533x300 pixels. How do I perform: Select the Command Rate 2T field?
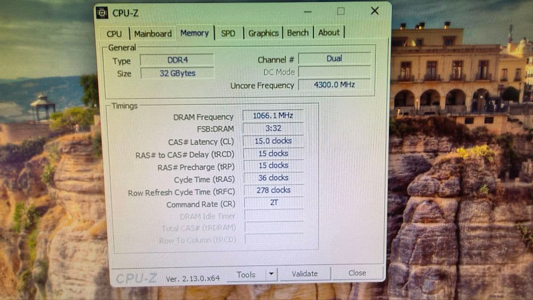tap(273, 203)
